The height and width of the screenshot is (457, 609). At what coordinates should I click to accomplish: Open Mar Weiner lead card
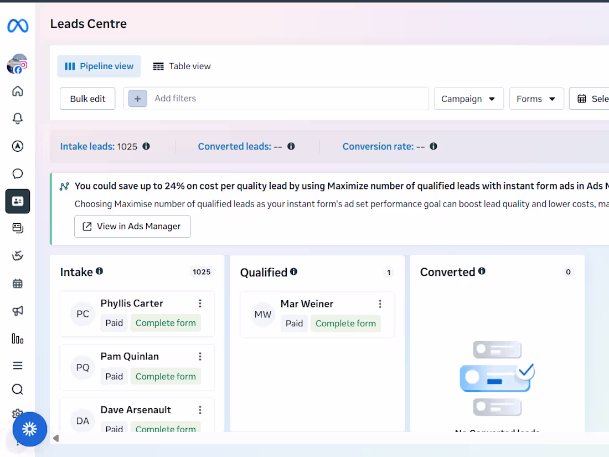coord(317,315)
